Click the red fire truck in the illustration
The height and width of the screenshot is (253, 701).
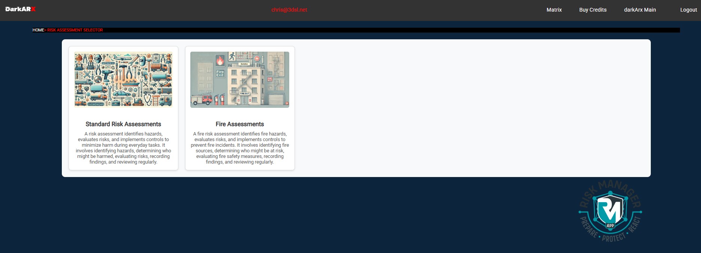(x=202, y=100)
